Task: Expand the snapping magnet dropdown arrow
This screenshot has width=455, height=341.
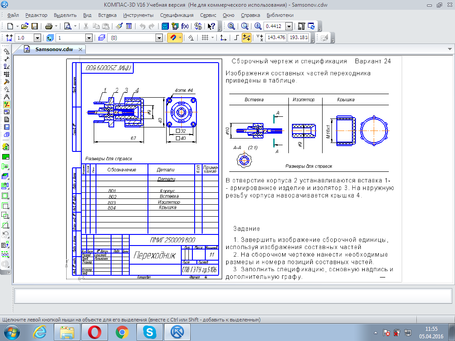Action: click(180, 38)
